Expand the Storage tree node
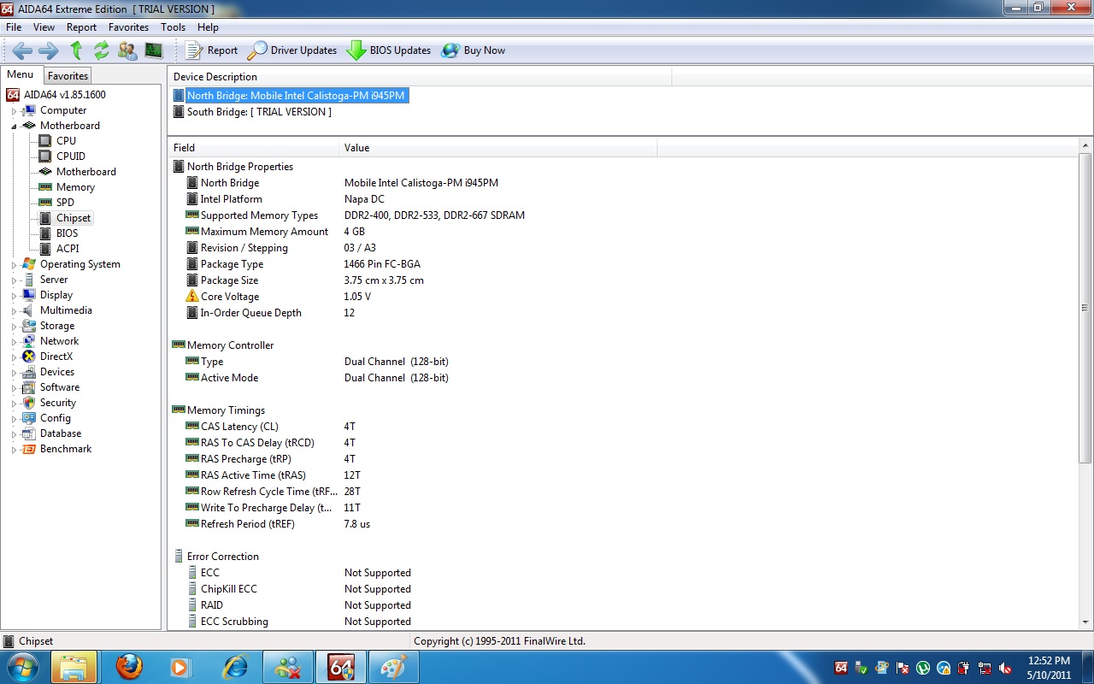The height and width of the screenshot is (684, 1094). 14,327
